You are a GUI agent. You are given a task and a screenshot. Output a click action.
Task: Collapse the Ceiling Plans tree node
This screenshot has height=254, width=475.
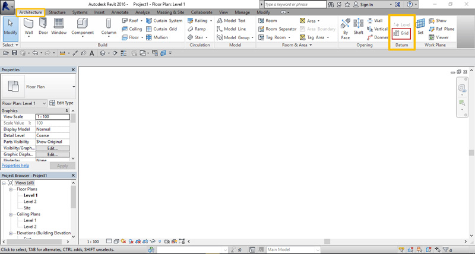[x=11, y=214]
